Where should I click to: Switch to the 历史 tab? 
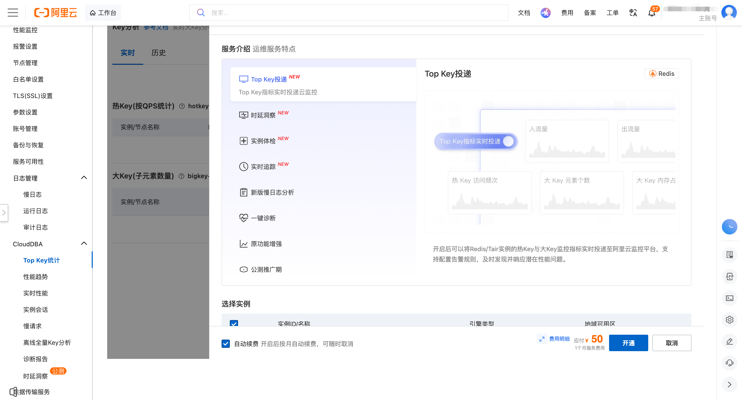point(158,53)
